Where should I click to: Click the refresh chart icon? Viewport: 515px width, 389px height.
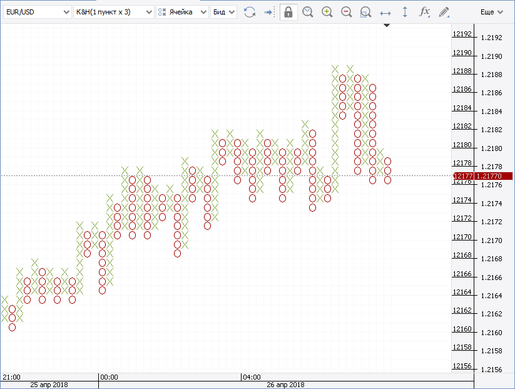[250, 12]
